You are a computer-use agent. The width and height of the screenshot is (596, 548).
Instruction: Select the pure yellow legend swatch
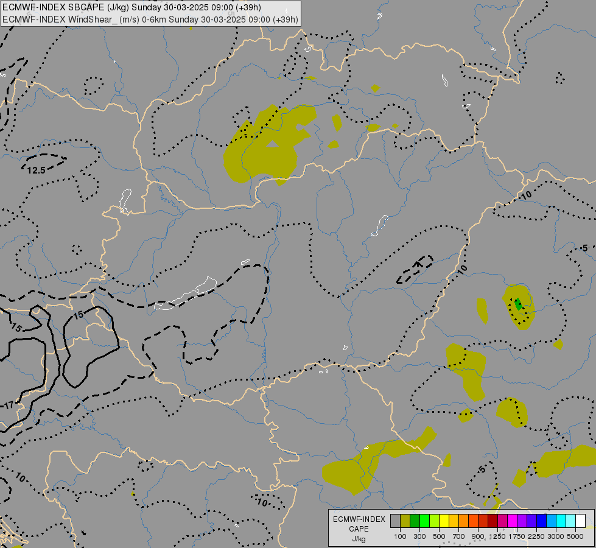tap(444, 521)
